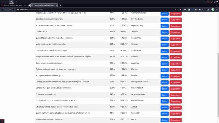
Task: Edit the Albert property
Action: coord(165,108)
